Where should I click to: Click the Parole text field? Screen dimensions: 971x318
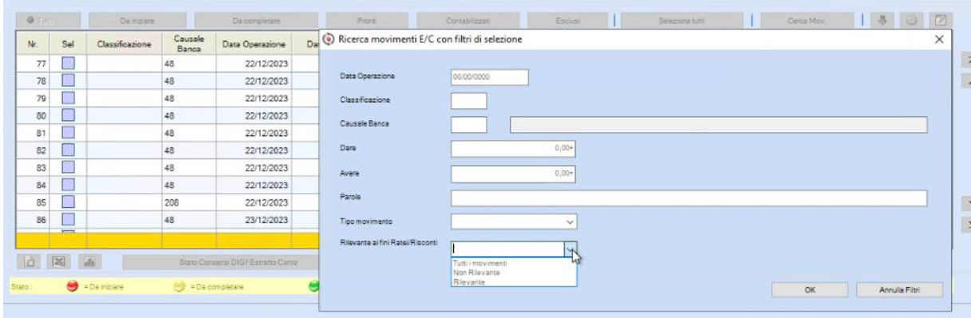coord(689,198)
